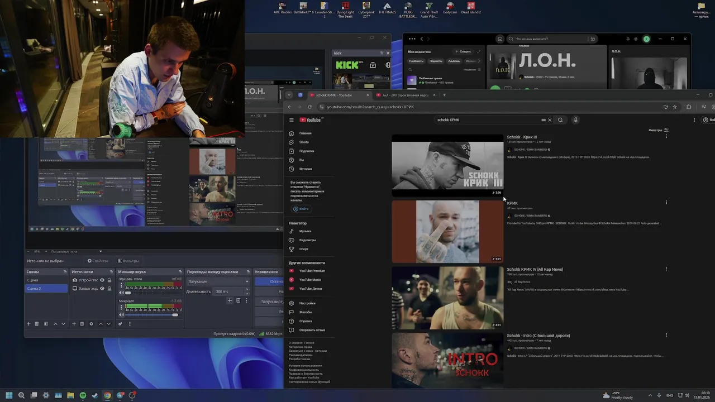Open Микр/доп channel options menu

pos(121,308)
